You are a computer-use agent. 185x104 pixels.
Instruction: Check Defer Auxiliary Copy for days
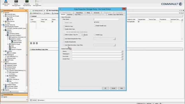coord(64,35)
